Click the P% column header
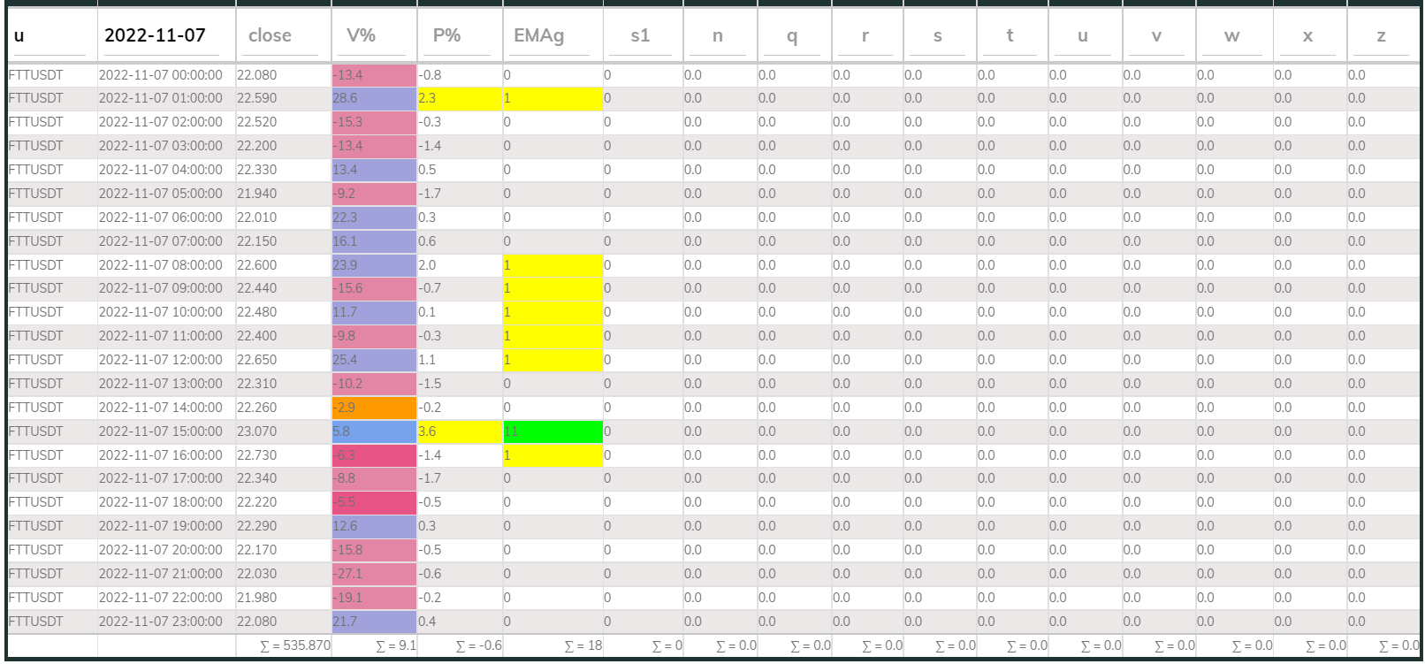This screenshot has width=1425, height=664. point(446,35)
